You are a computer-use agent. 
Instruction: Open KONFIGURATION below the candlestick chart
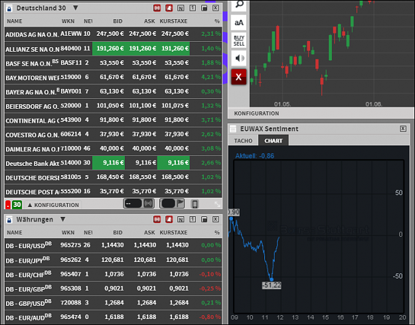coord(256,113)
